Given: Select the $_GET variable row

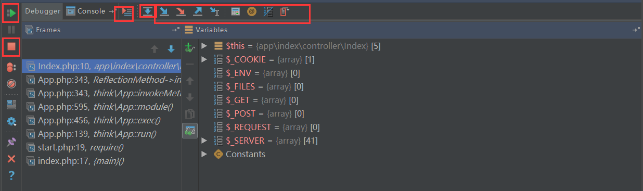Looking at the screenshot, I should point(420,100).
